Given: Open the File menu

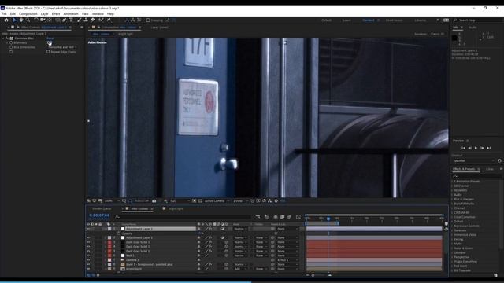Looking at the screenshot, I should tap(4, 14).
